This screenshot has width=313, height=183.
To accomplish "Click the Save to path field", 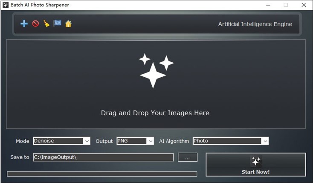I will point(103,157).
